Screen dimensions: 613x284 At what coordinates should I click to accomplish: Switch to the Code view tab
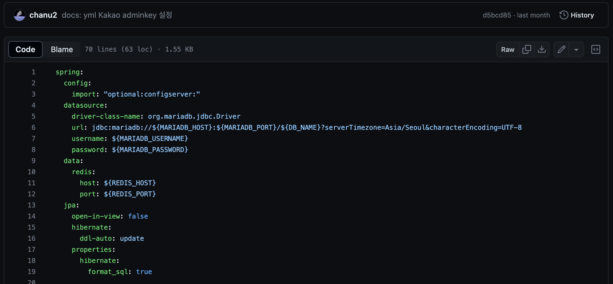pyautogui.click(x=25, y=49)
